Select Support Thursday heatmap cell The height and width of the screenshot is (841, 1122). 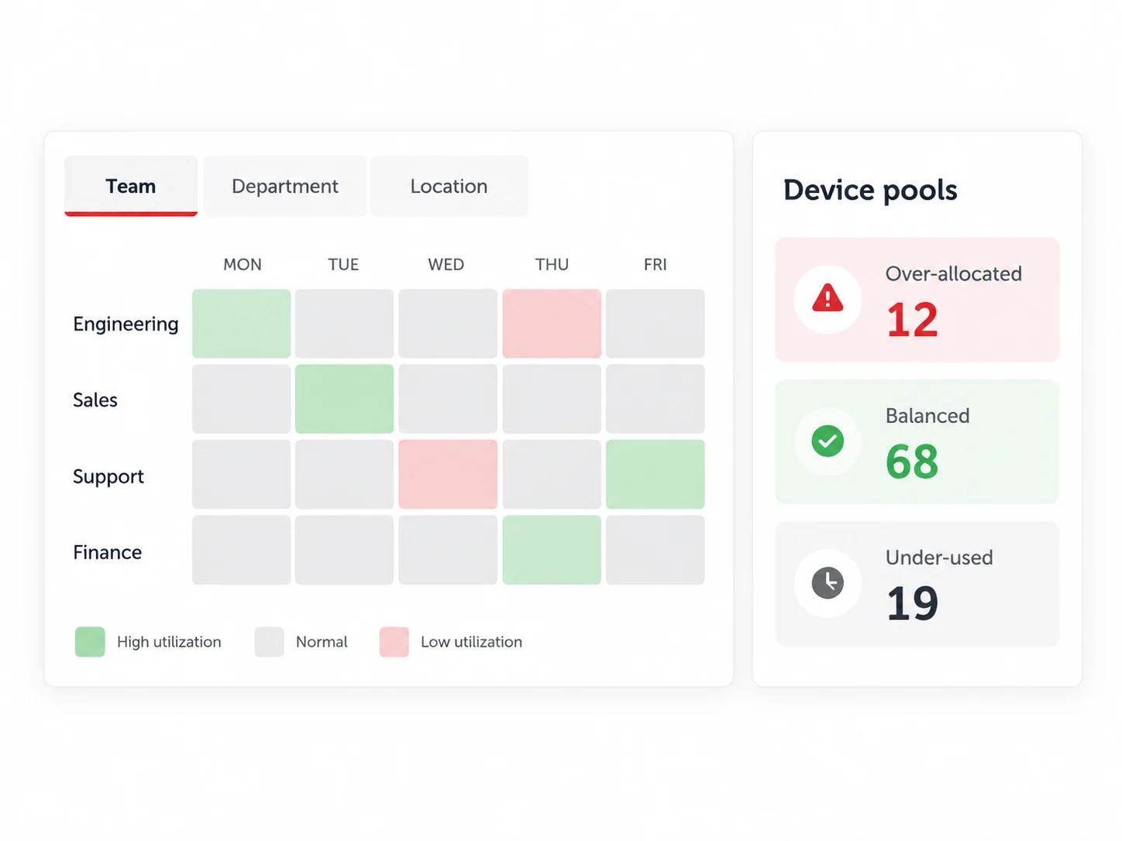click(552, 474)
